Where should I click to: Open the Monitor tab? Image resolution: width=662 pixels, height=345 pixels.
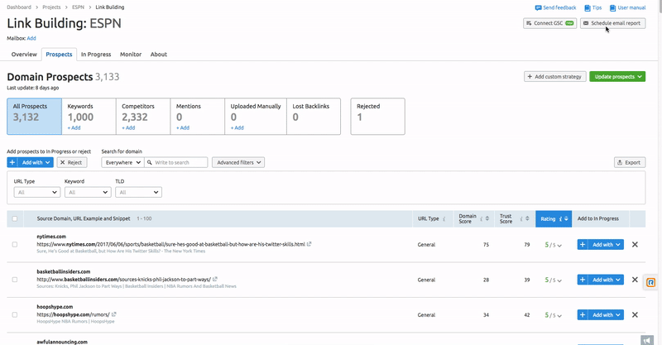pyautogui.click(x=131, y=54)
